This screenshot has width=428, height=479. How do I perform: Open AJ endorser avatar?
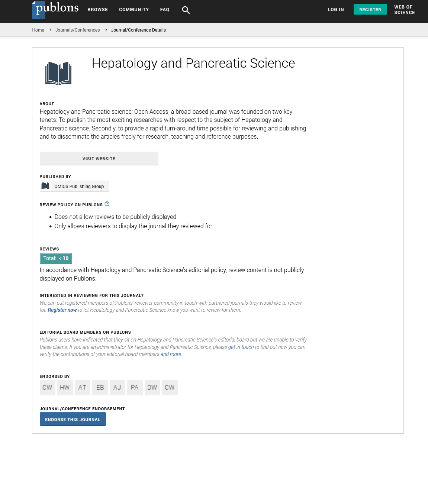[117, 387]
